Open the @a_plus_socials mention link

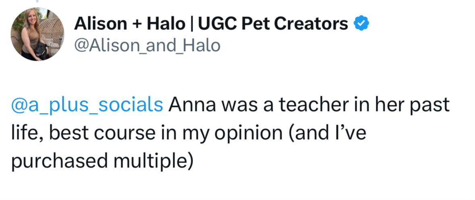(x=87, y=105)
